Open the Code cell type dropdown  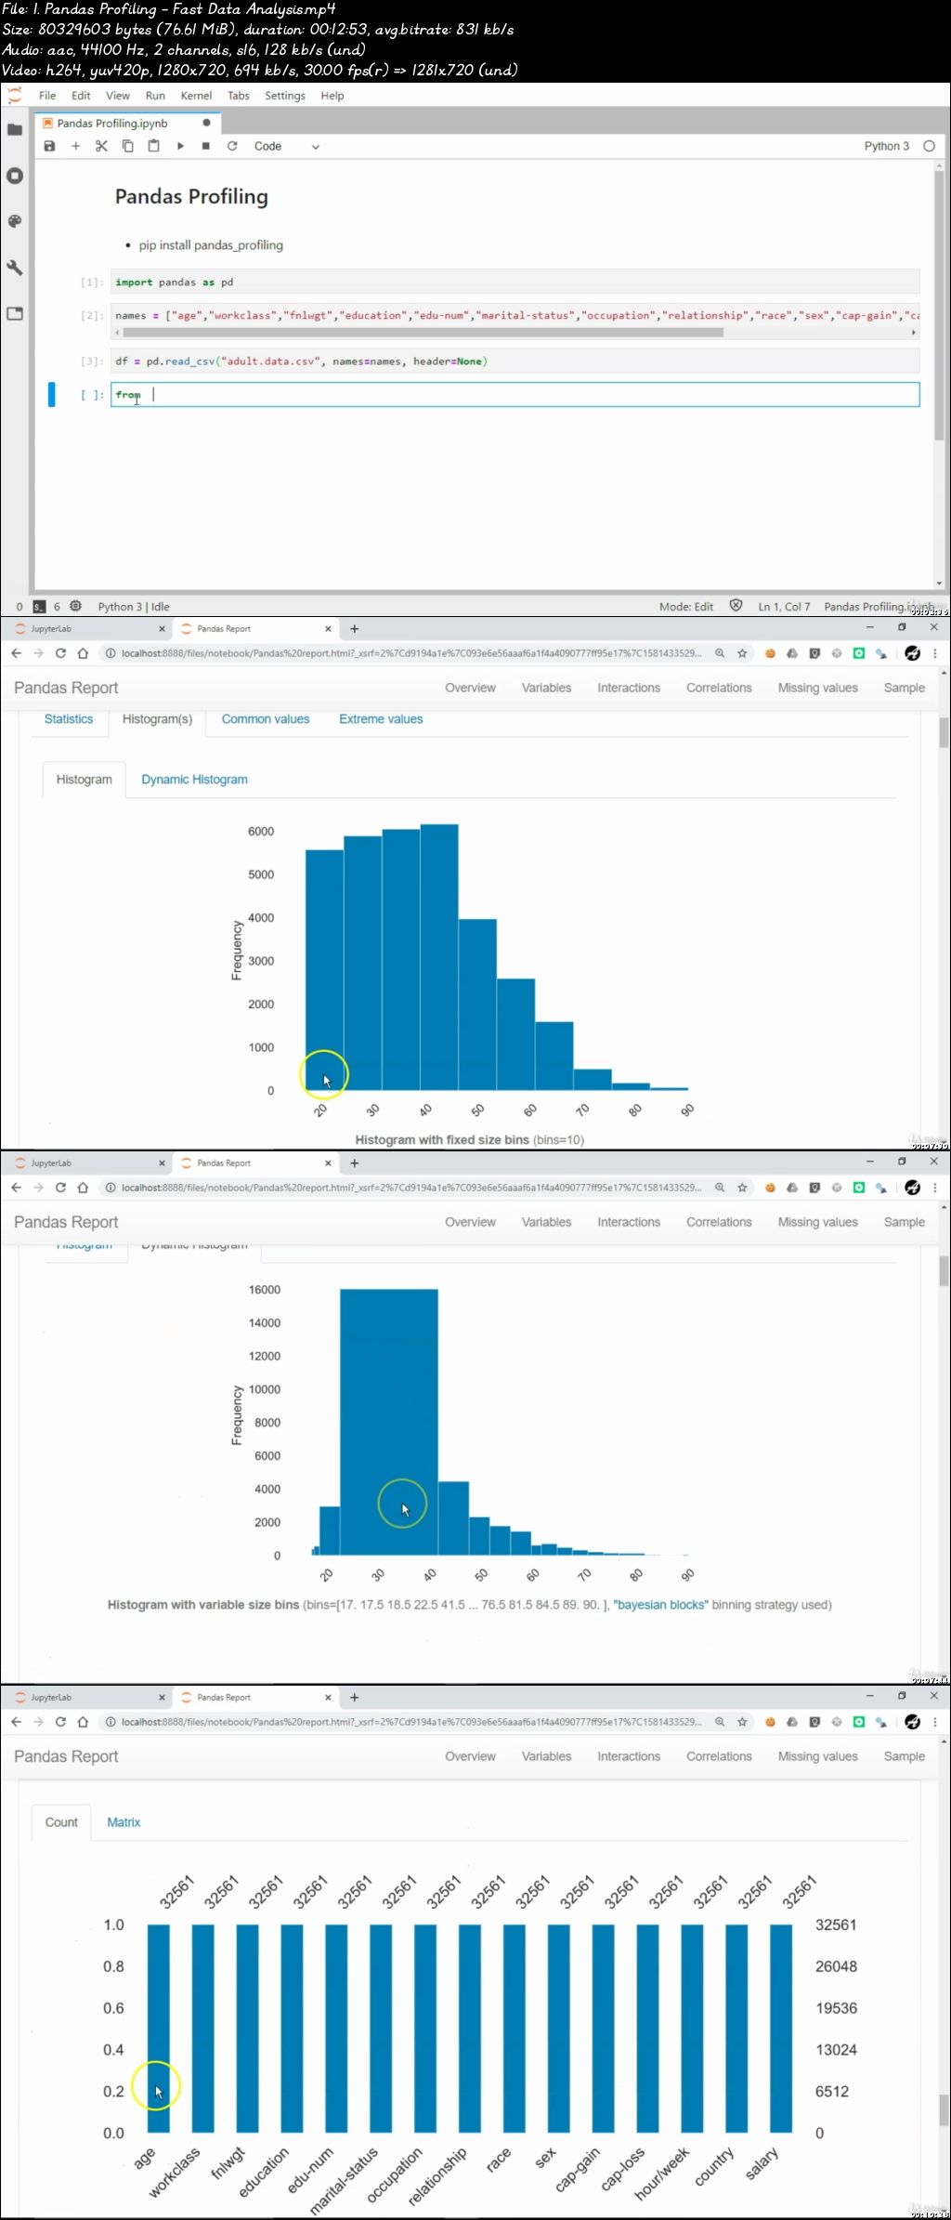click(x=286, y=146)
